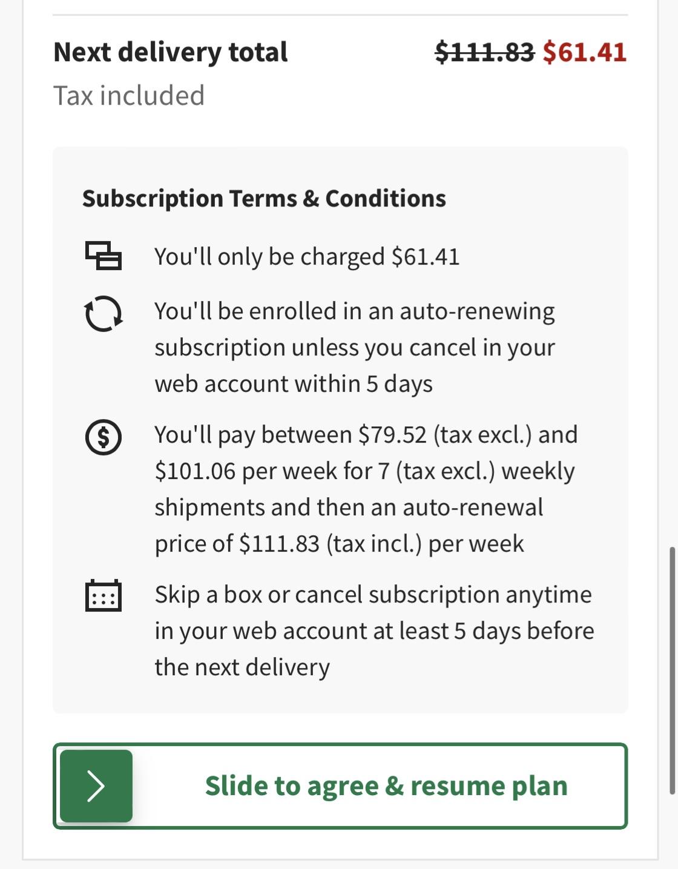Image resolution: width=678 pixels, height=869 pixels.
Task: Click the auto-renew circular arrows icon
Action: [x=103, y=313]
